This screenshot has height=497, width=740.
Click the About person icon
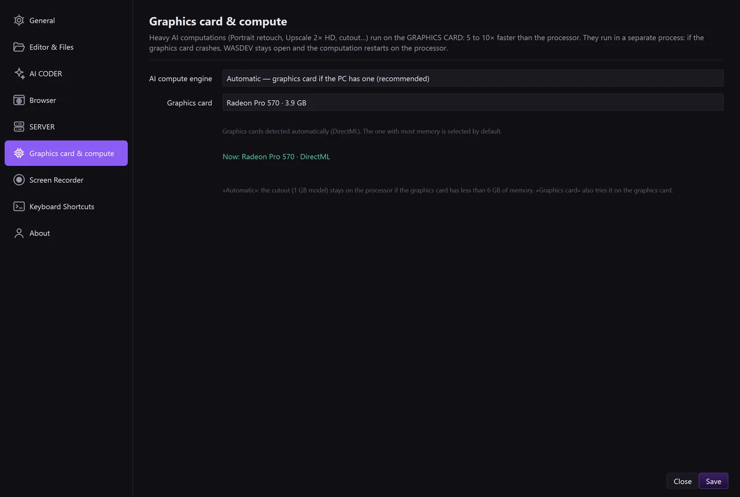(19, 233)
